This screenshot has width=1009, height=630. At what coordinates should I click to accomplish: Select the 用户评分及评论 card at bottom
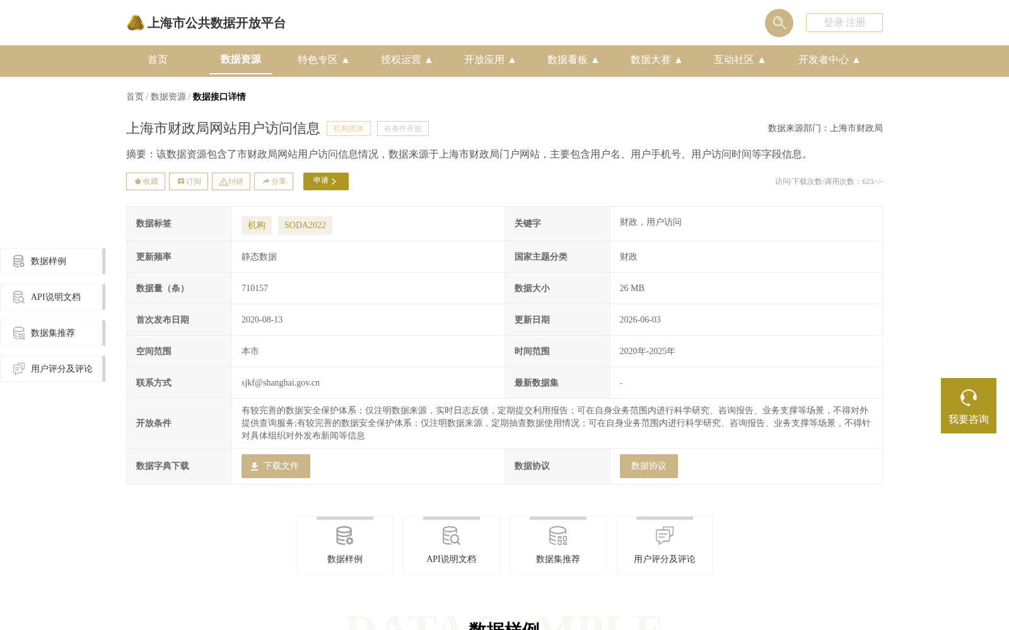[665, 546]
